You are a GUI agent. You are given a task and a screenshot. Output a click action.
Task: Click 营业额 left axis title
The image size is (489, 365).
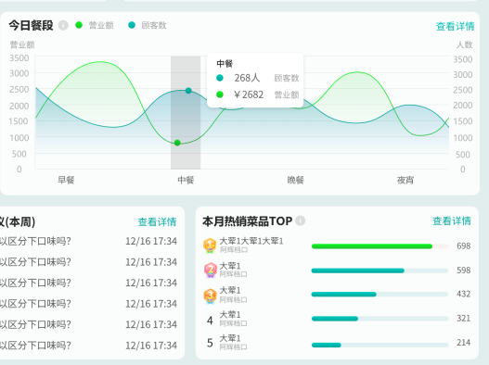point(22,44)
